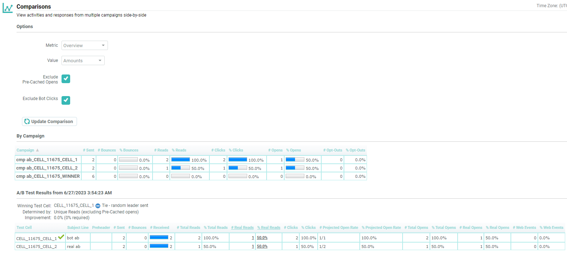
Task: Click the sort arrow beside Campaign header
Action: (37, 150)
